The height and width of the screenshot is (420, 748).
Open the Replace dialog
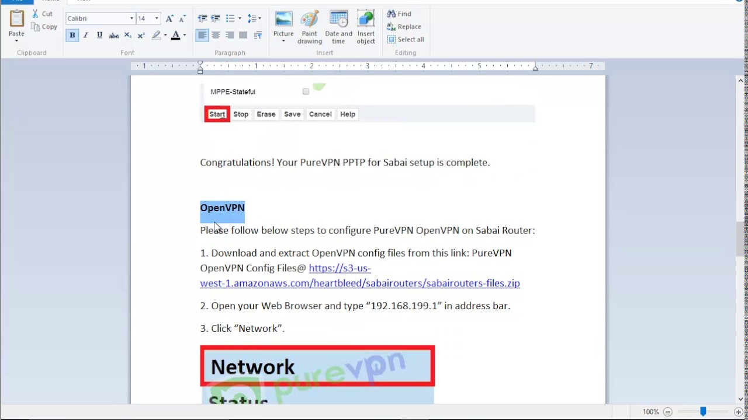(404, 27)
